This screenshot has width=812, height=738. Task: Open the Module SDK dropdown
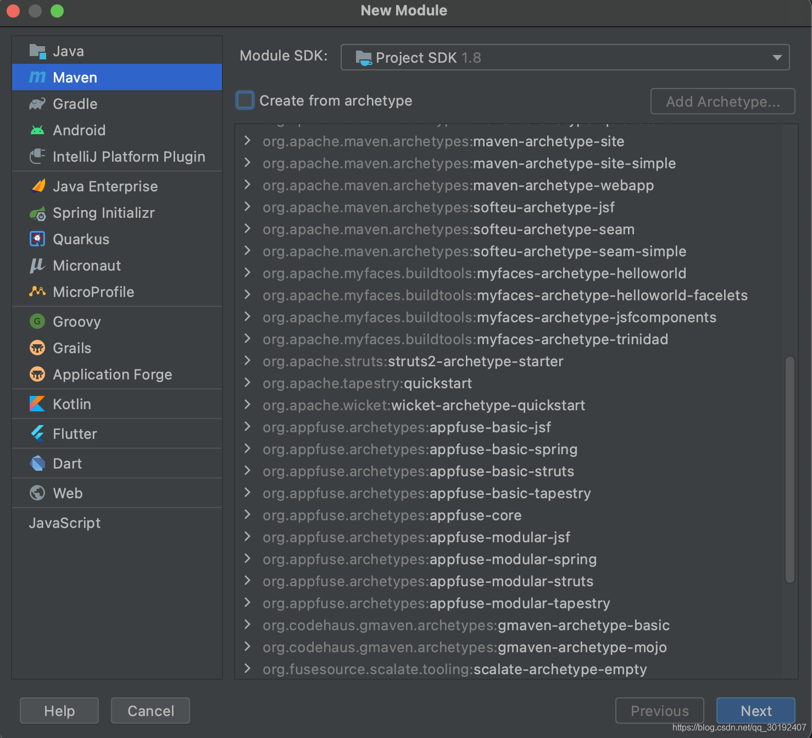click(x=565, y=58)
